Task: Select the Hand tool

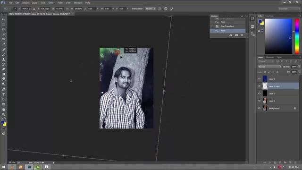Action: coord(3,110)
